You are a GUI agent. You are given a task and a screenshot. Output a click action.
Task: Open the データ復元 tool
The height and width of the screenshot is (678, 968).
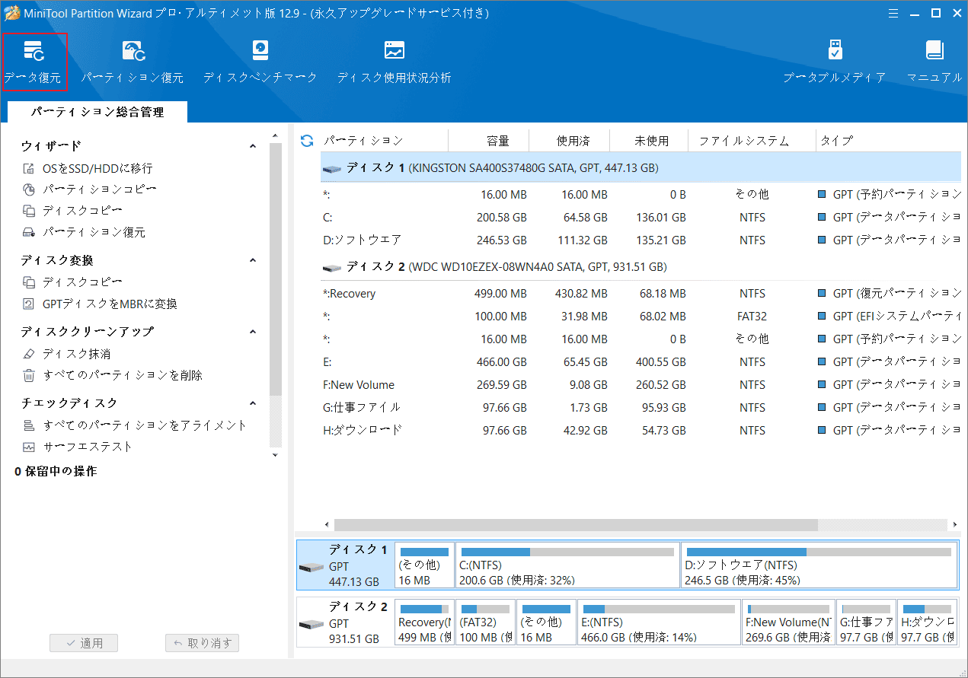(34, 62)
